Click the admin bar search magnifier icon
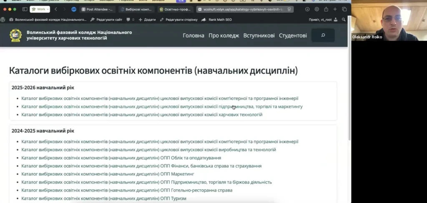This screenshot has height=203, width=427. coord(344,20)
